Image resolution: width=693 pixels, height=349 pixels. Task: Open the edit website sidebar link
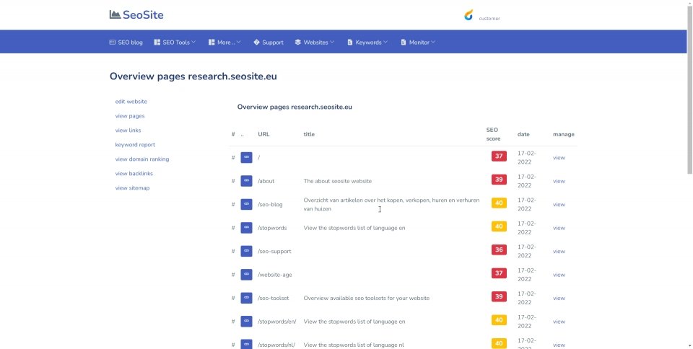(131, 102)
